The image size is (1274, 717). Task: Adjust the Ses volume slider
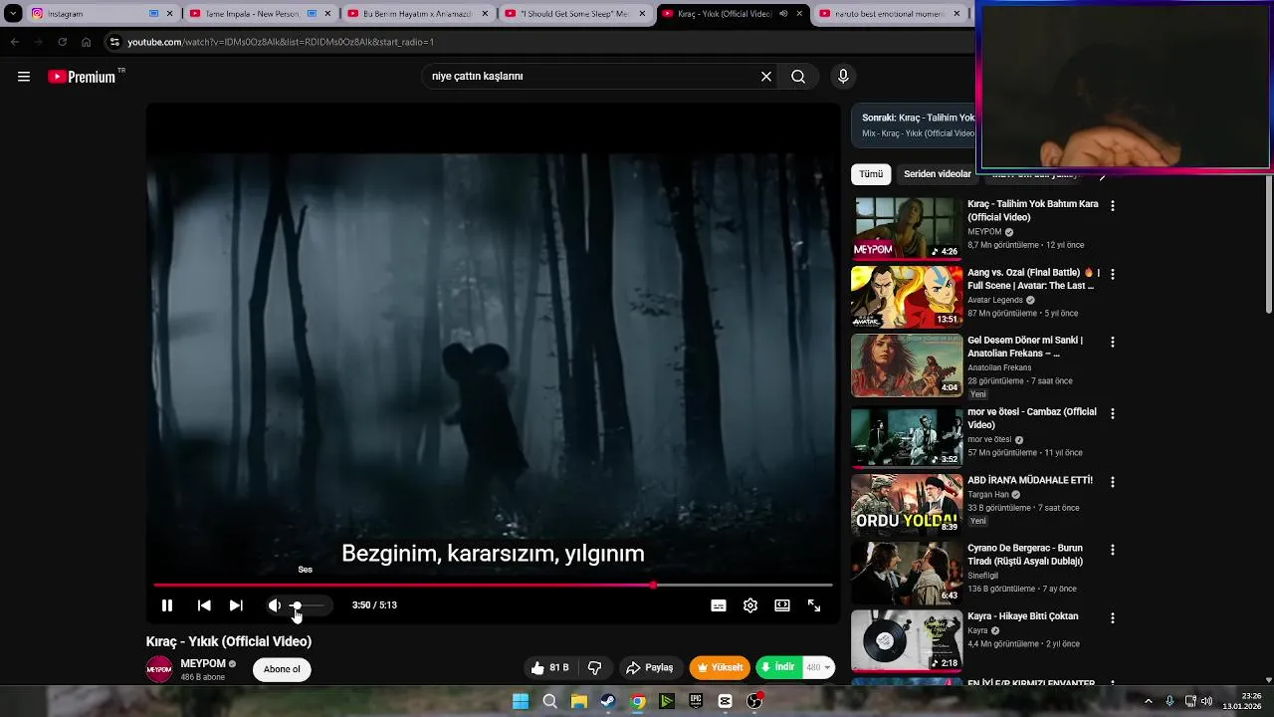(x=309, y=605)
